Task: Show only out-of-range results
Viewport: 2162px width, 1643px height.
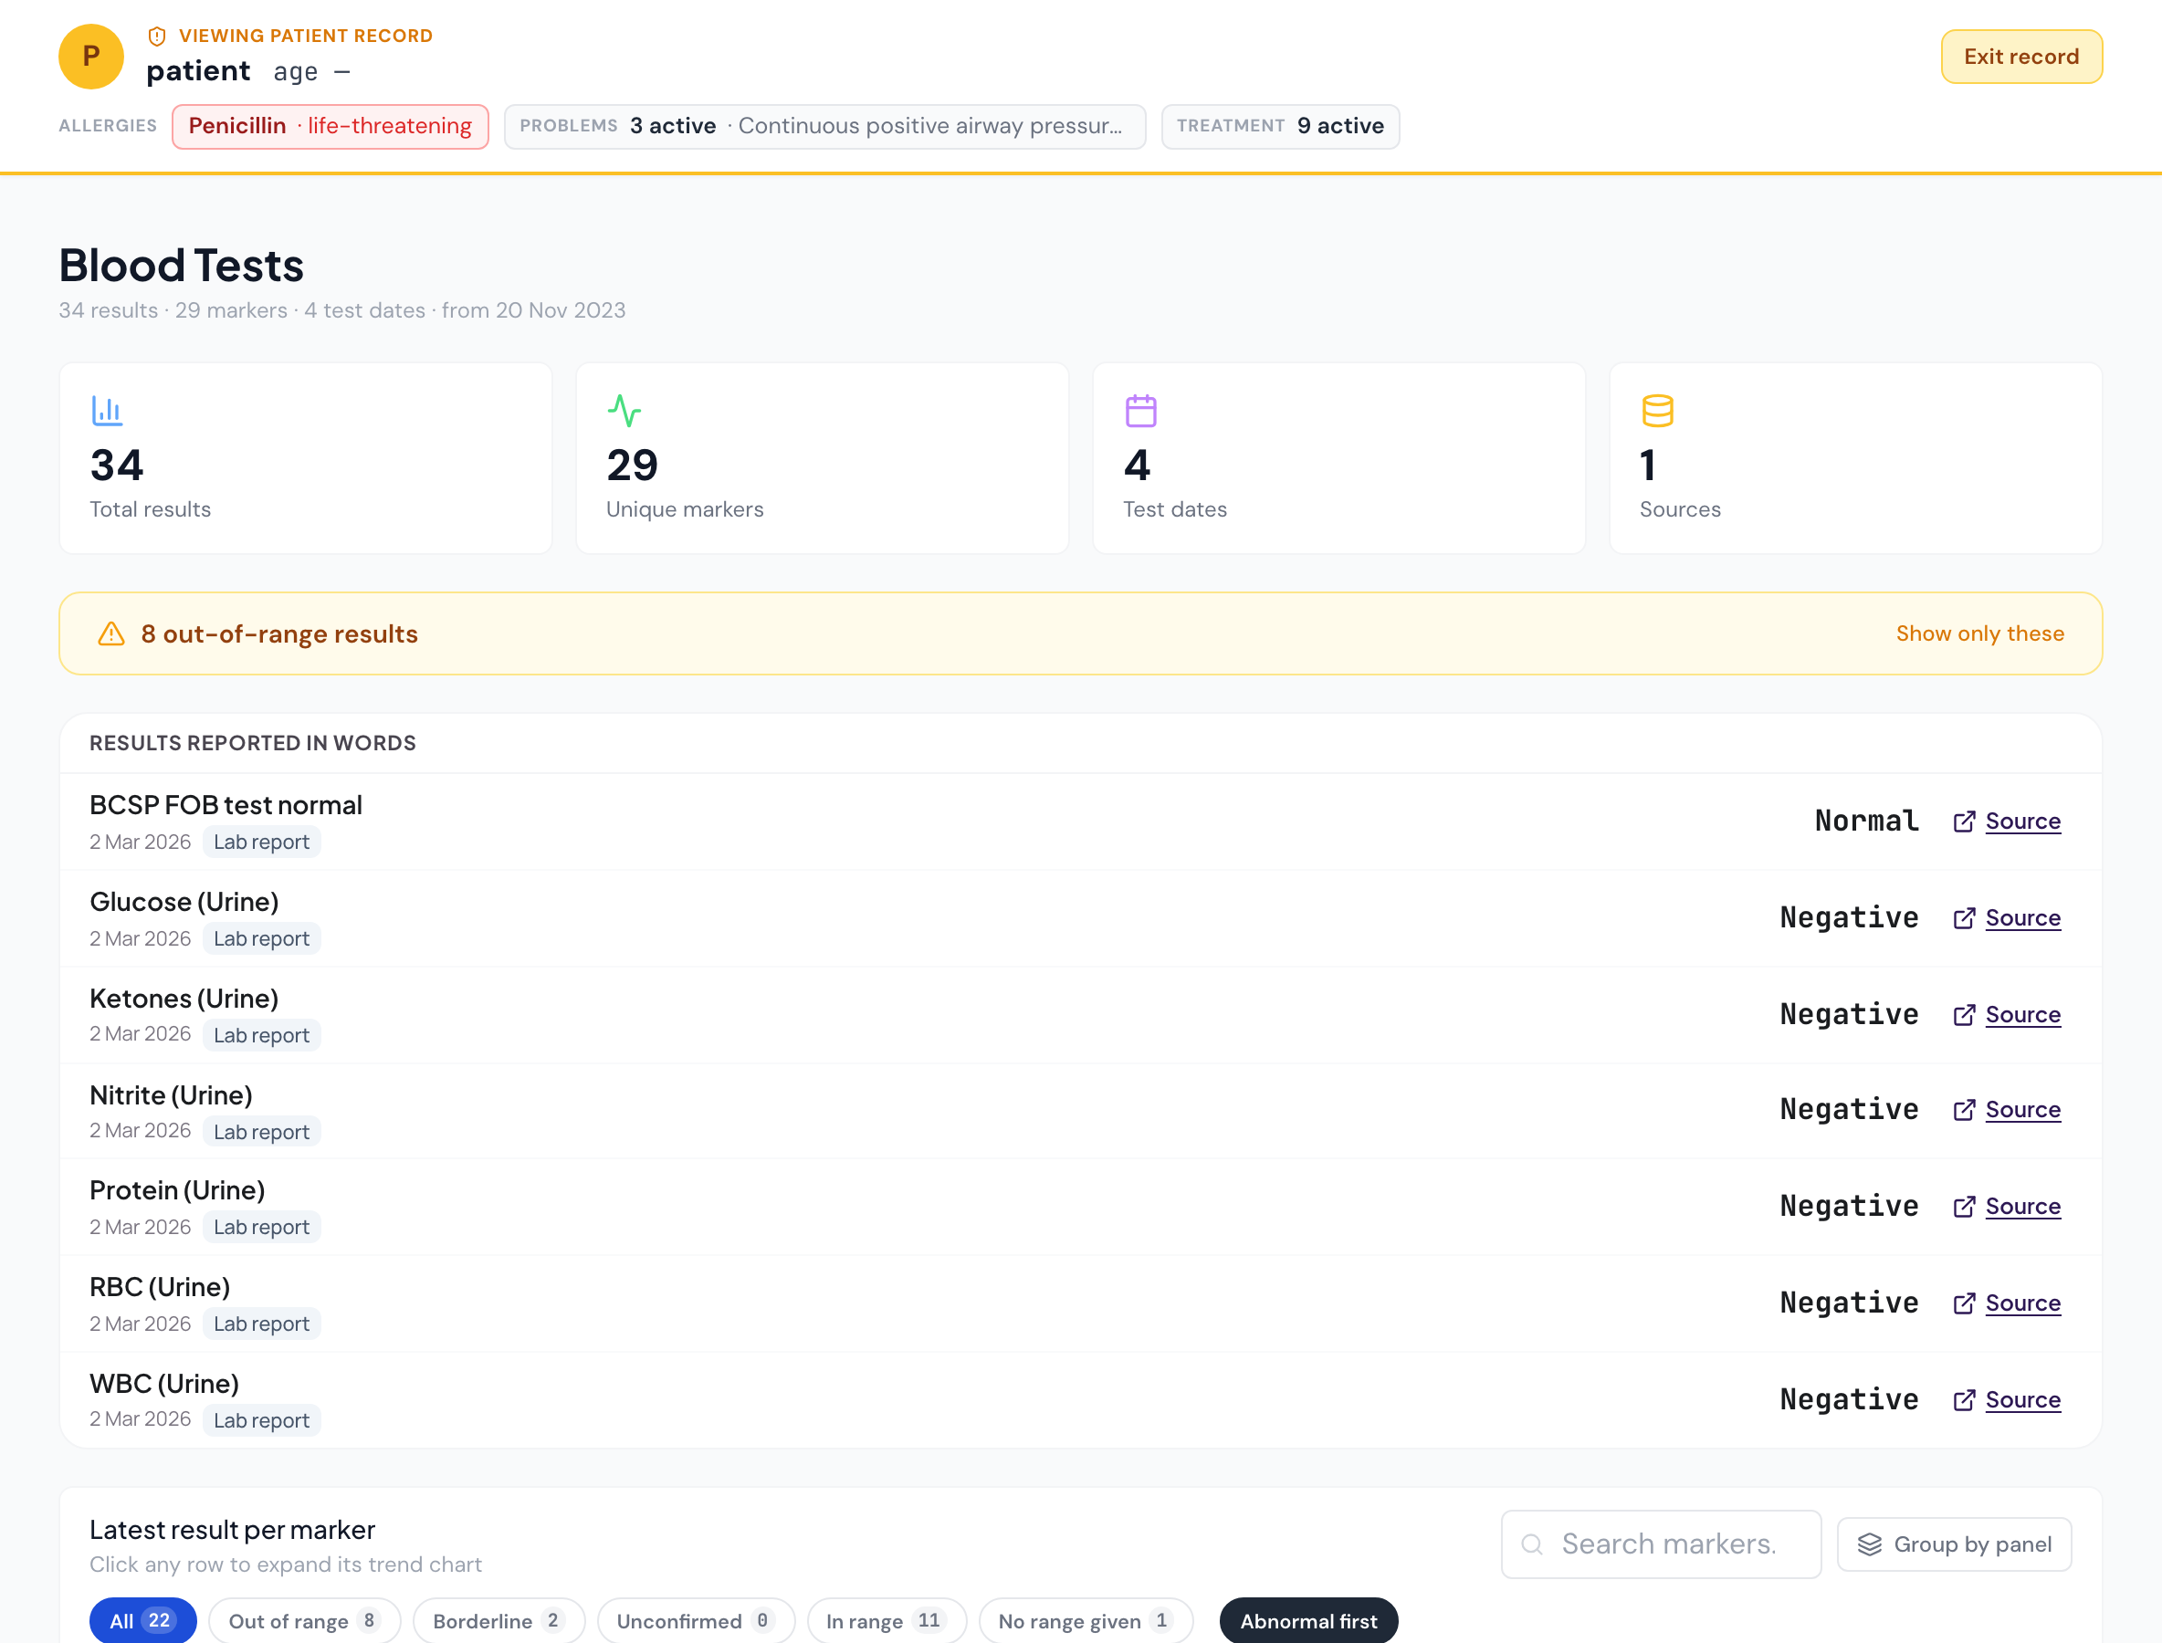Action: coord(1980,633)
